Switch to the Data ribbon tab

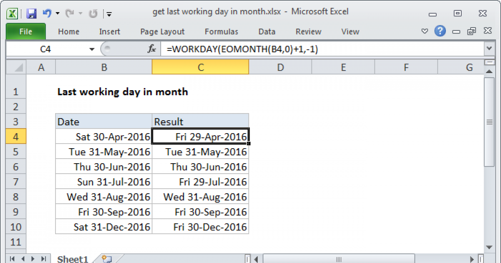click(266, 31)
